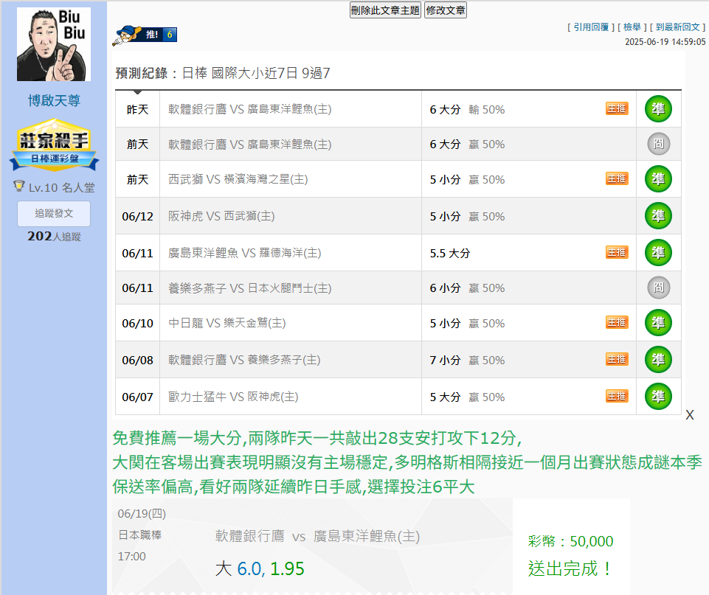Click the 追蹤發文 follow button
This screenshot has width=709, height=595.
54,213
